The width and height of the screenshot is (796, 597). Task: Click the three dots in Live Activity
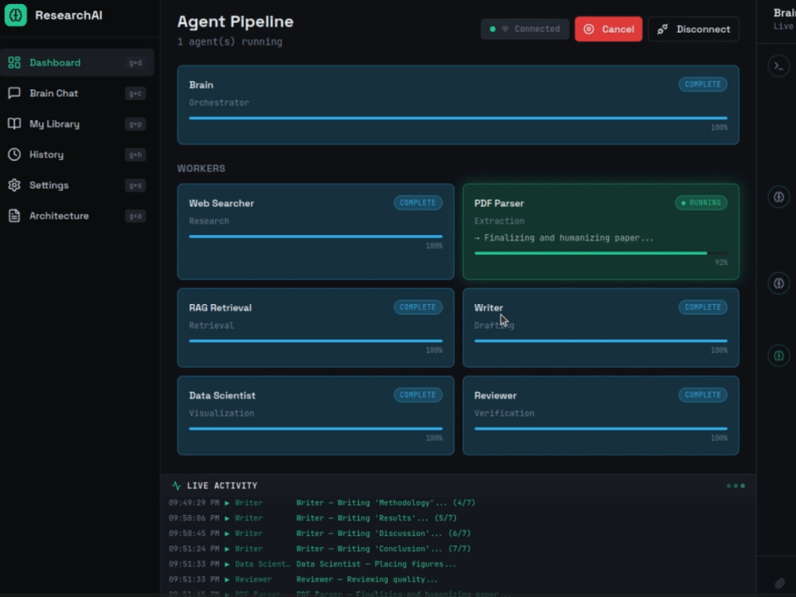click(736, 486)
